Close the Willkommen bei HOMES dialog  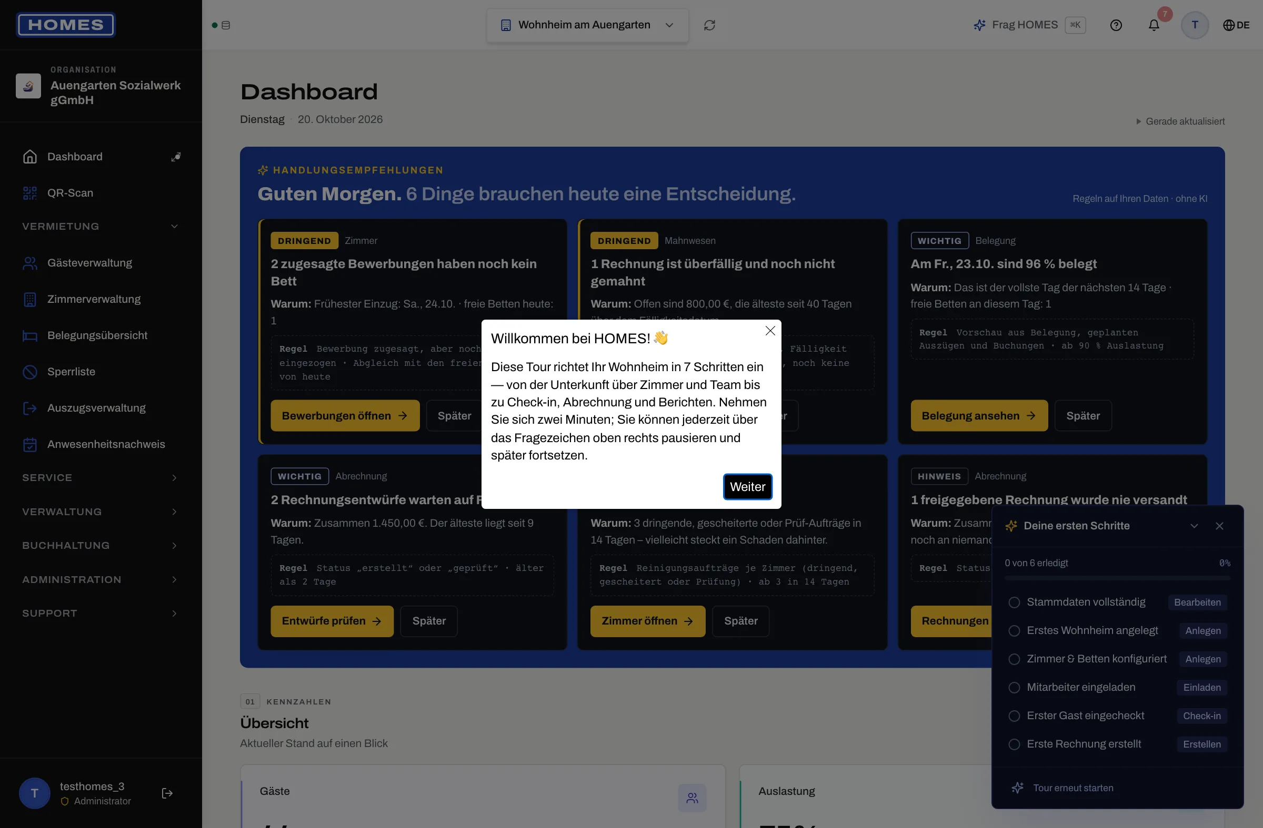pyautogui.click(x=770, y=331)
